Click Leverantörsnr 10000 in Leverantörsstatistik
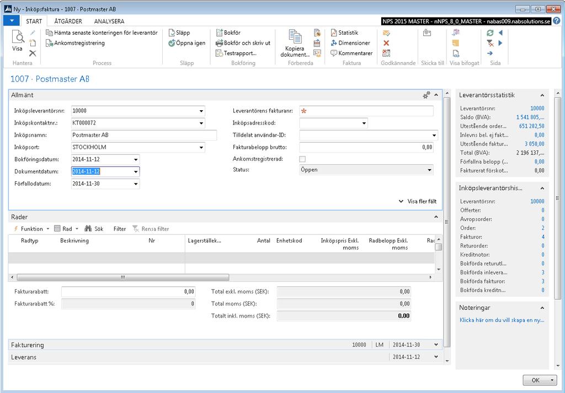The height and width of the screenshot is (393, 565). (x=537, y=109)
